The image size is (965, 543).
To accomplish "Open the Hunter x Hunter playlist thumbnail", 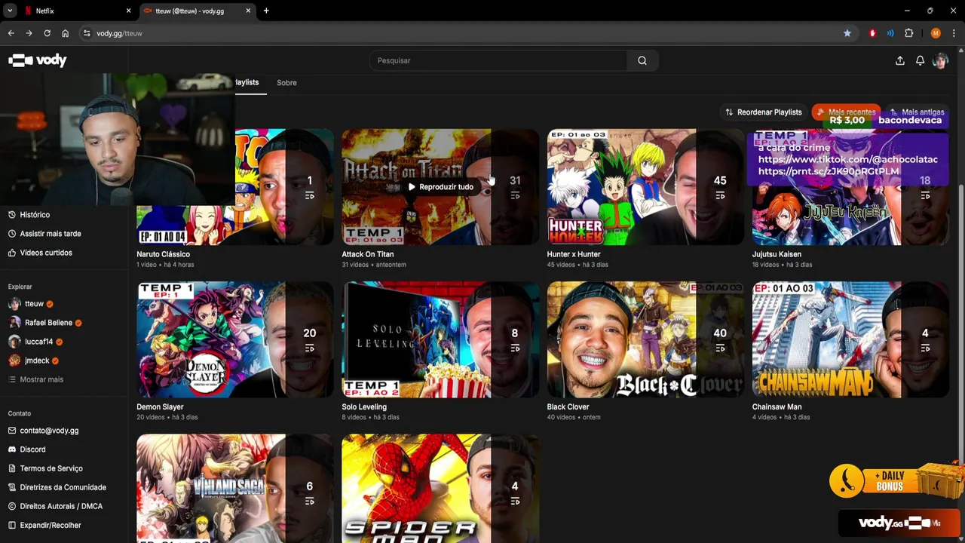I will [x=645, y=187].
